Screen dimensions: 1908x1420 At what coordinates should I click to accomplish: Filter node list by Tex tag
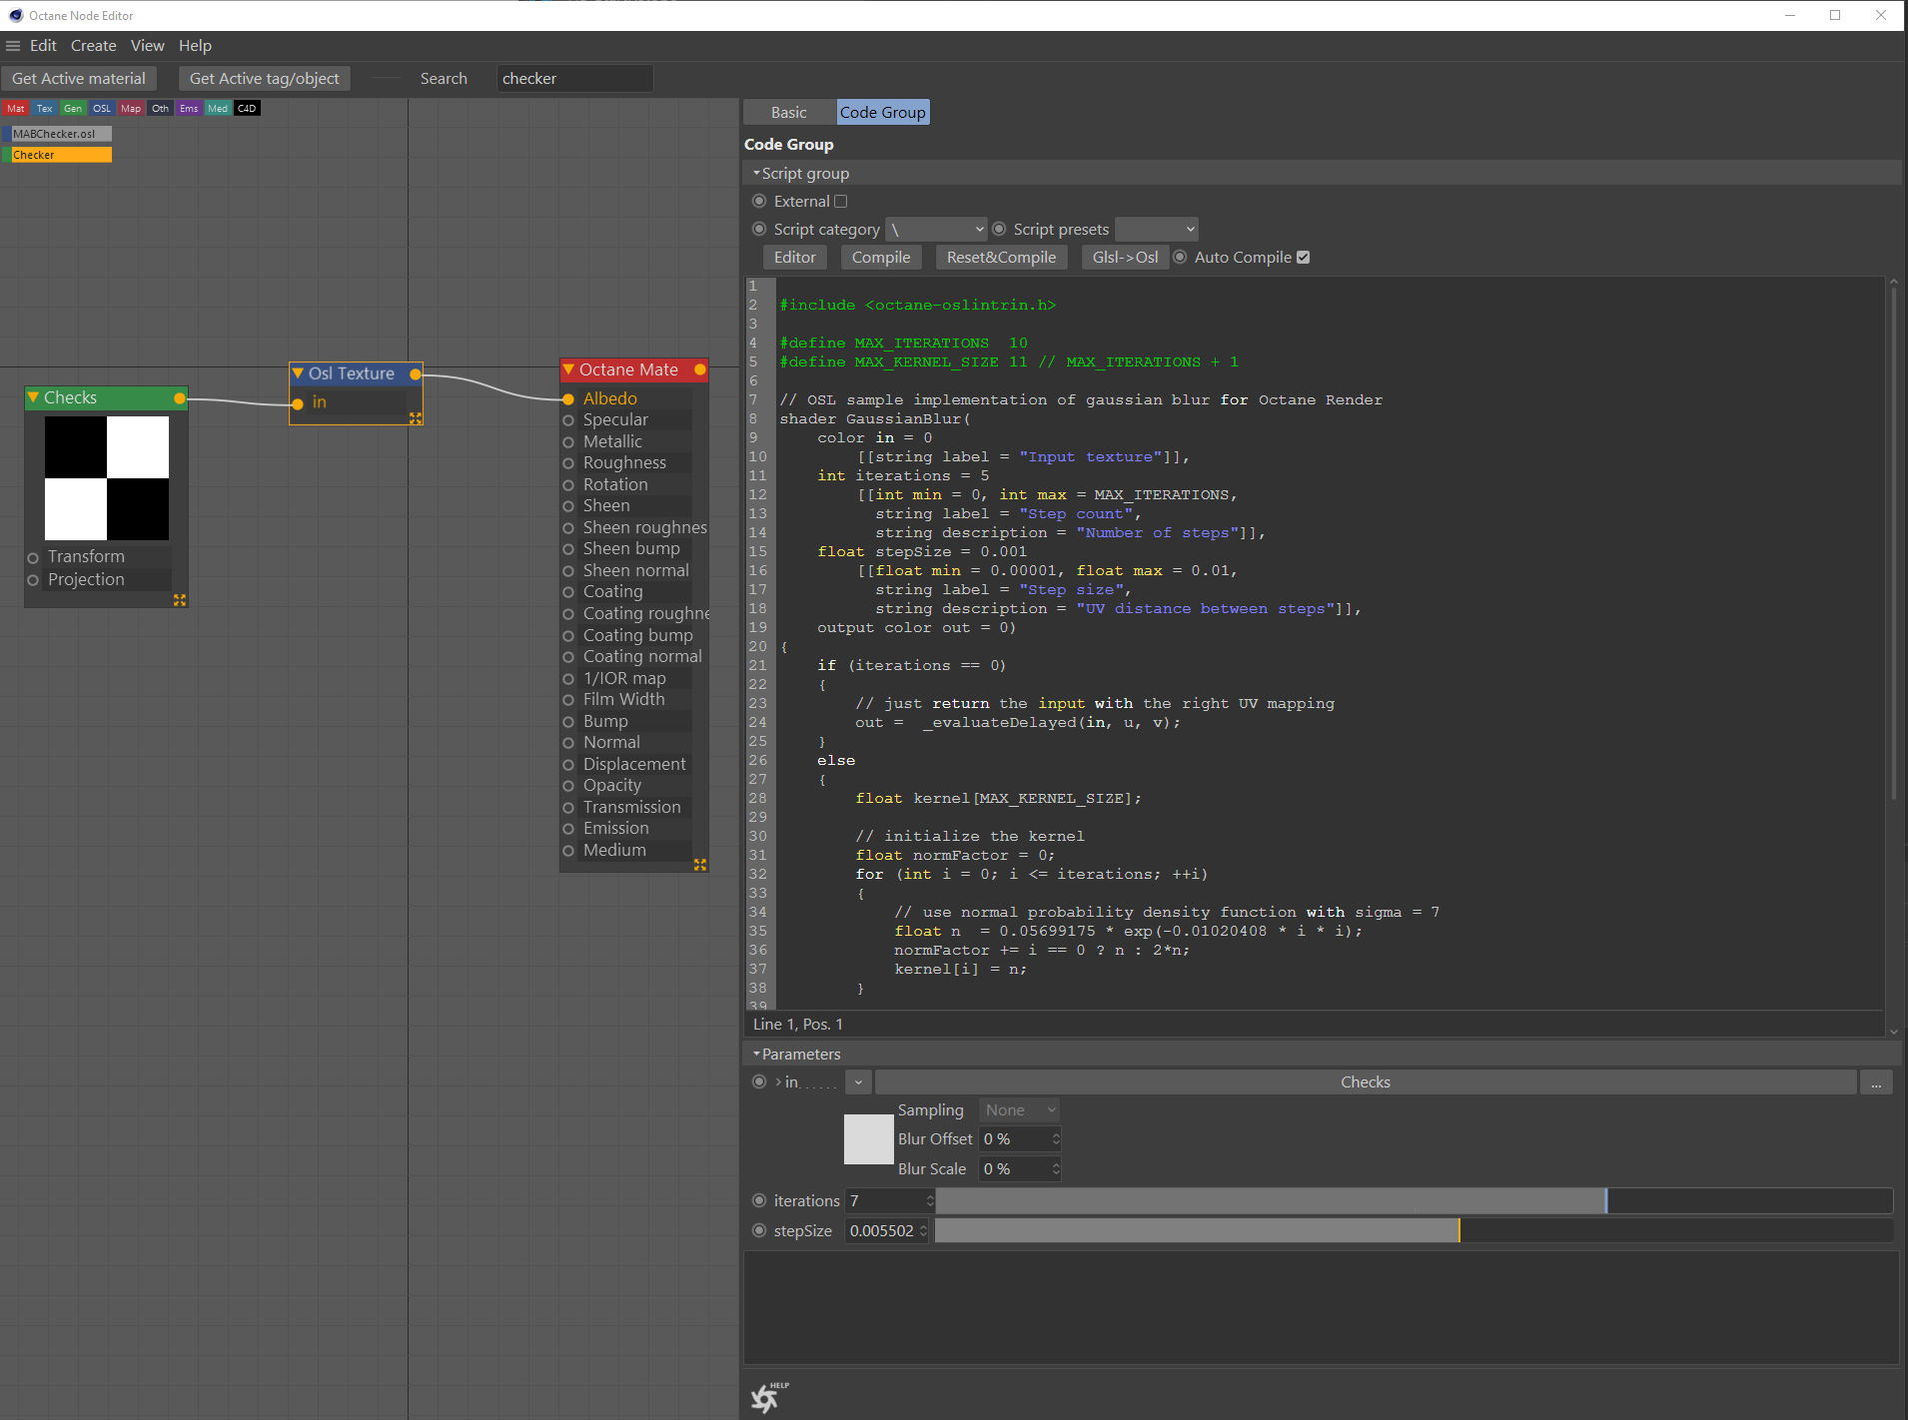click(x=44, y=108)
